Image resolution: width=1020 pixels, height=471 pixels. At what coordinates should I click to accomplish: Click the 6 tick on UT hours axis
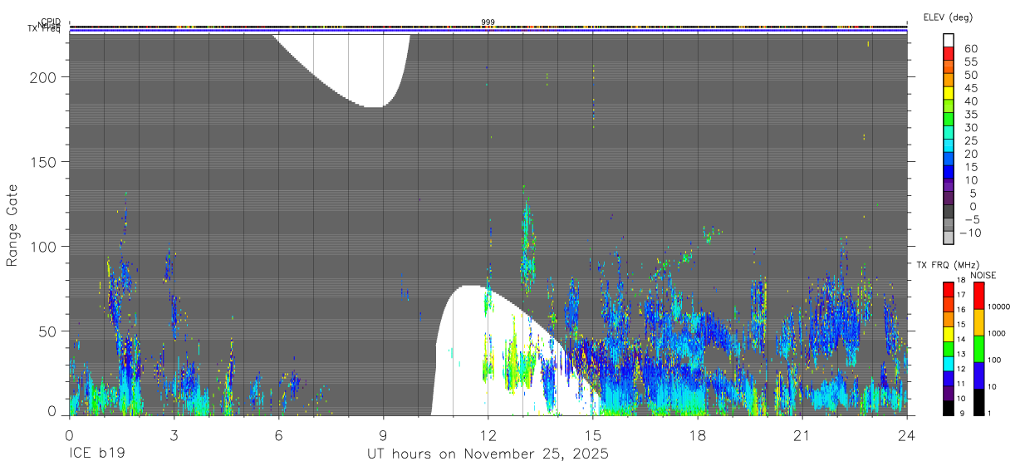(x=278, y=434)
